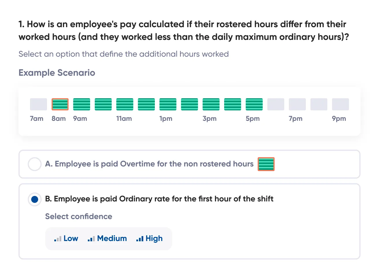Click the empty 9pm hour block
379x278 pixels.
(340, 104)
